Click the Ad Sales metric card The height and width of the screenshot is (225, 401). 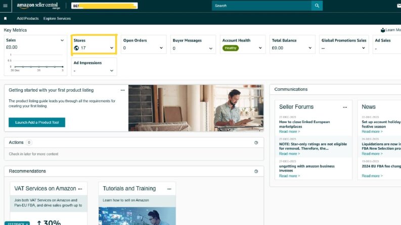click(x=387, y=44)
